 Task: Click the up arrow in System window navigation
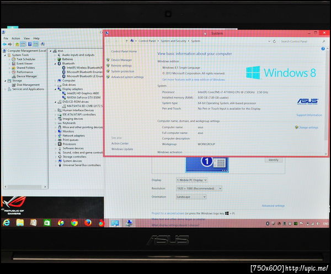[126, 41]
